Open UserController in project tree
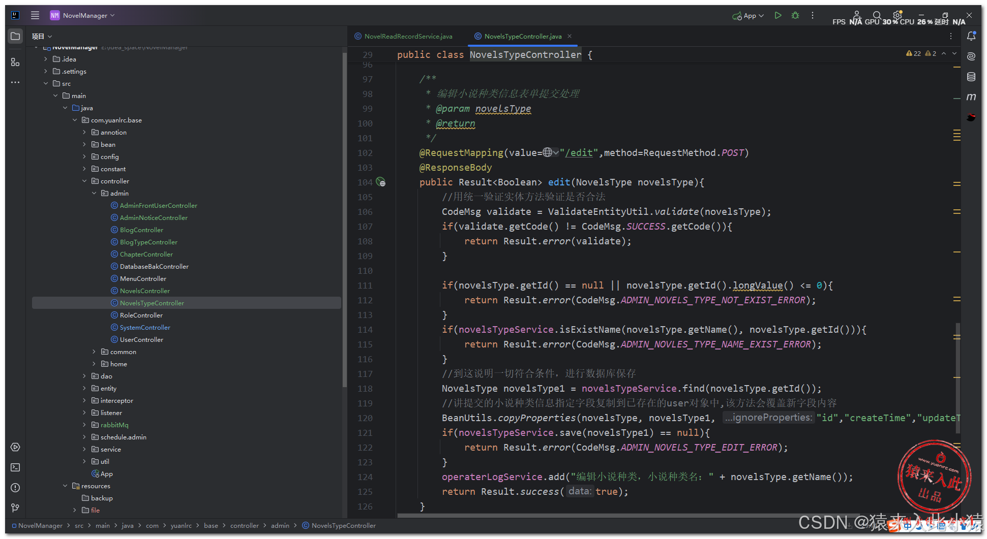The height and width of the screenshot is (539, 987). 141,339
